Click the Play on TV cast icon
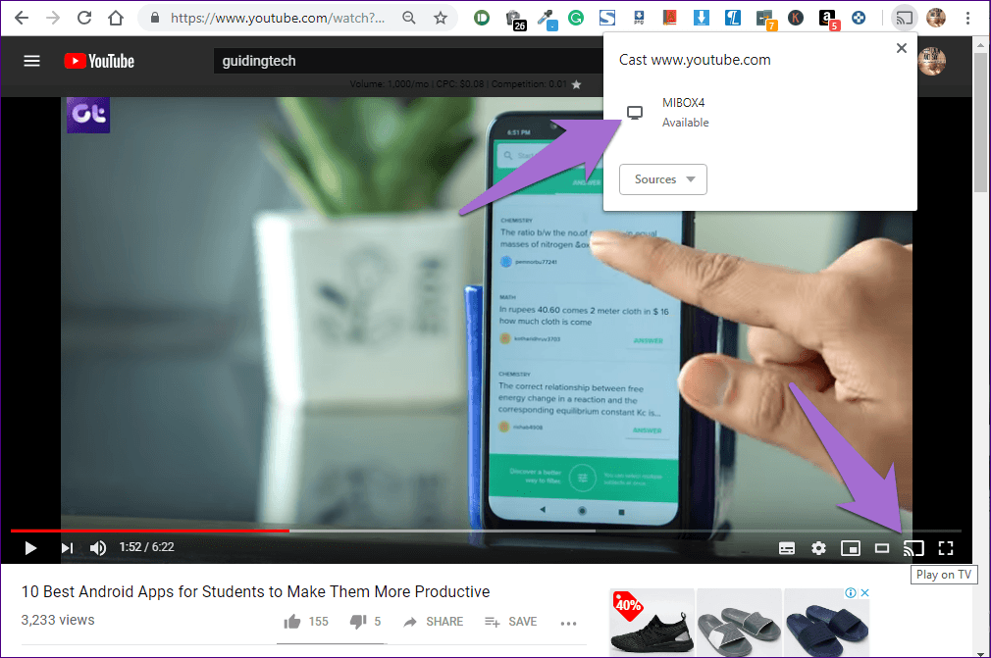 [913, 548]
